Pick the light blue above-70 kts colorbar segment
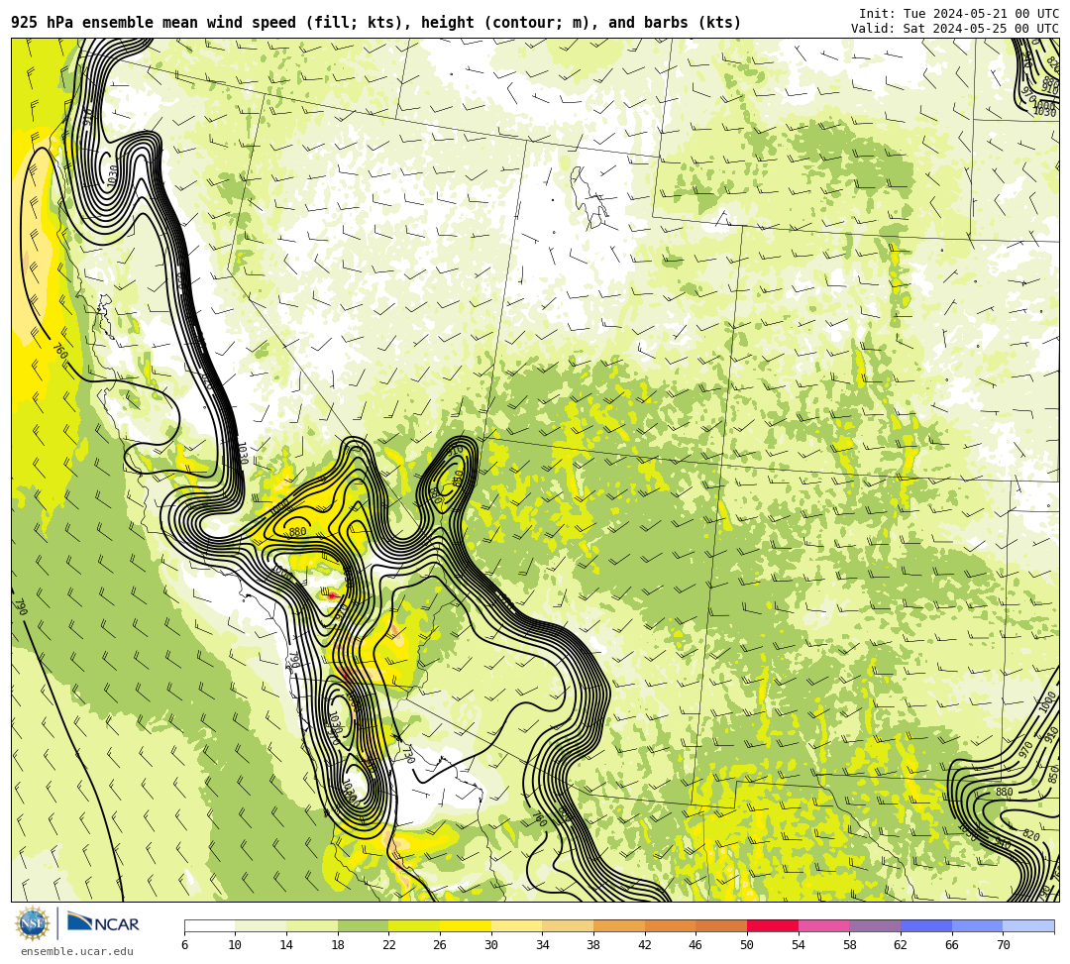Viewport: 1070px width, 964px height. (x=1028, y=925)
